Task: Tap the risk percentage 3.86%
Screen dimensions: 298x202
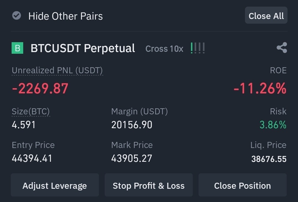Action: pyautogui.click(x=273, y=125)
